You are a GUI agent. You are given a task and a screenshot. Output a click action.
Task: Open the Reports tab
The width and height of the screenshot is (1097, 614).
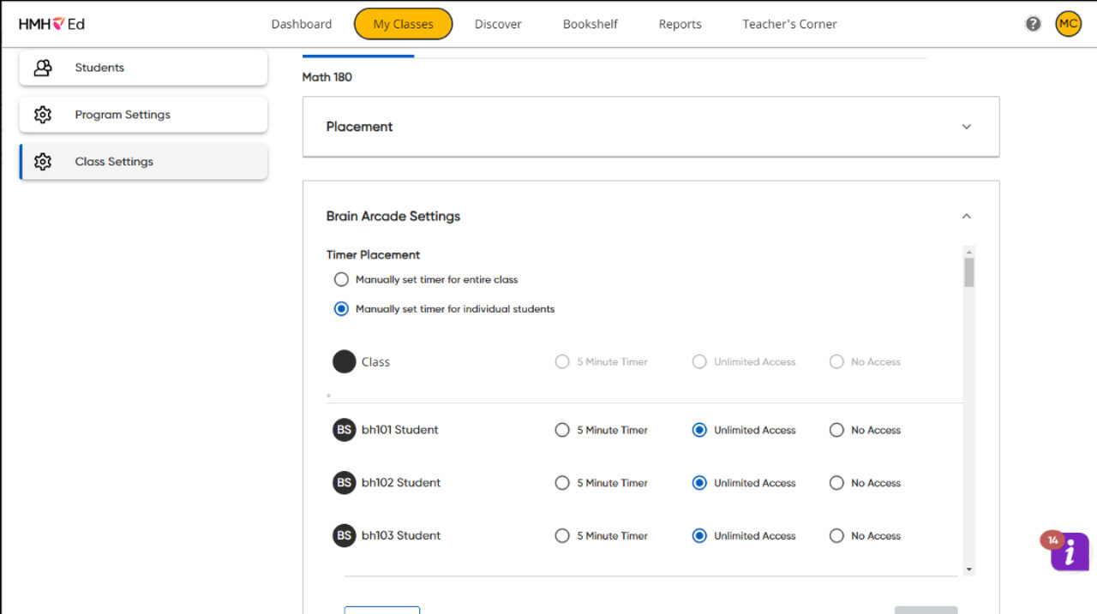[680, 24]
